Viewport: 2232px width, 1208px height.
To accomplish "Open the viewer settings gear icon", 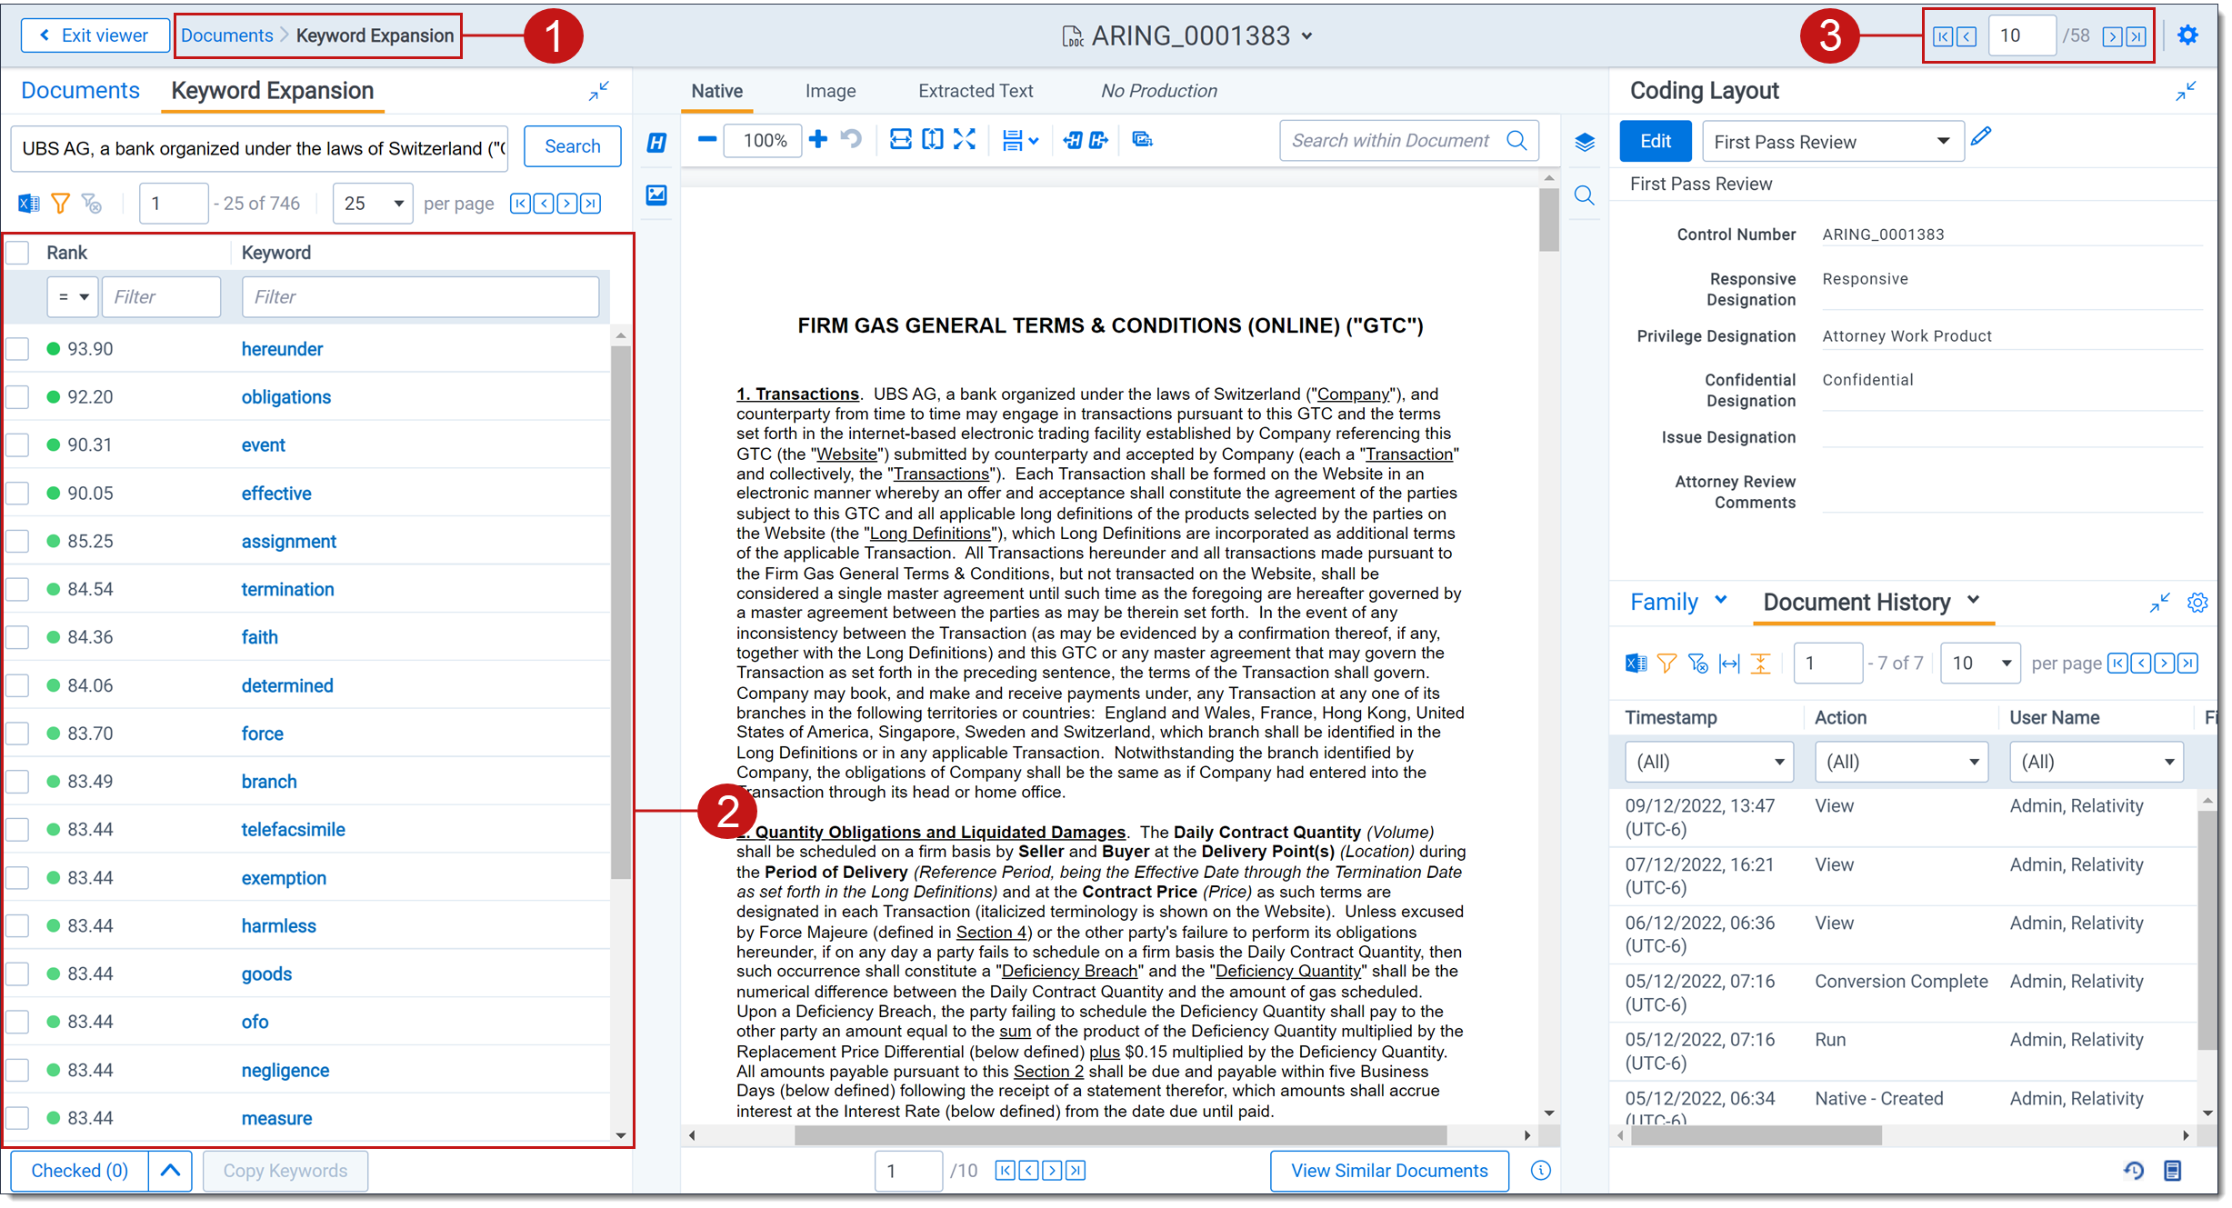I will [x=2189, y=35].
